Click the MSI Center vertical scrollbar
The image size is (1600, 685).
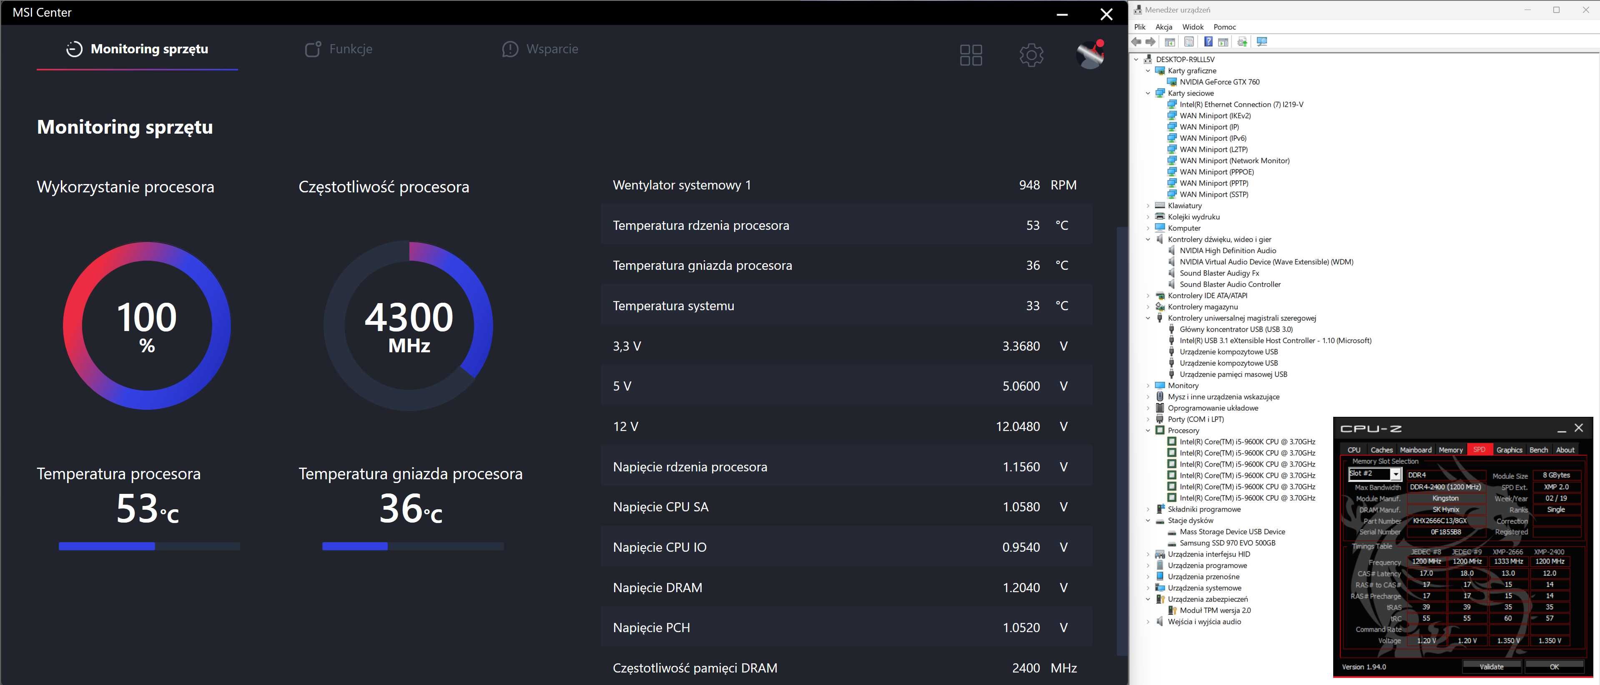pyautogui.click(x=1122, y=441)
